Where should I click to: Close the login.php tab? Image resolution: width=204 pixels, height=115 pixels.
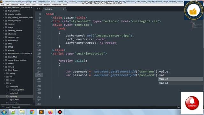click(63, 9)
